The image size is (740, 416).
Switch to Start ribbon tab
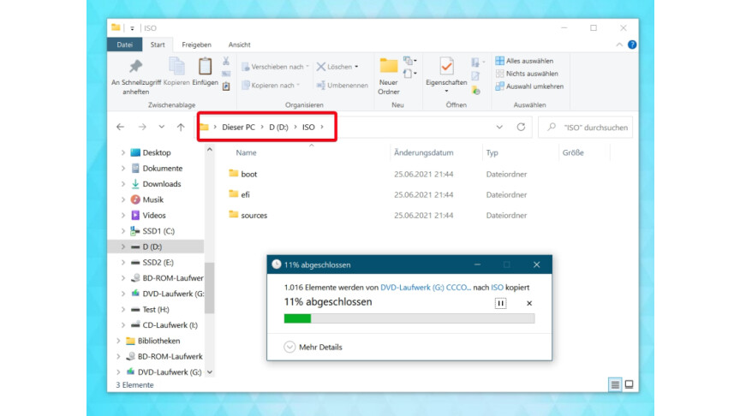[158, 45]
